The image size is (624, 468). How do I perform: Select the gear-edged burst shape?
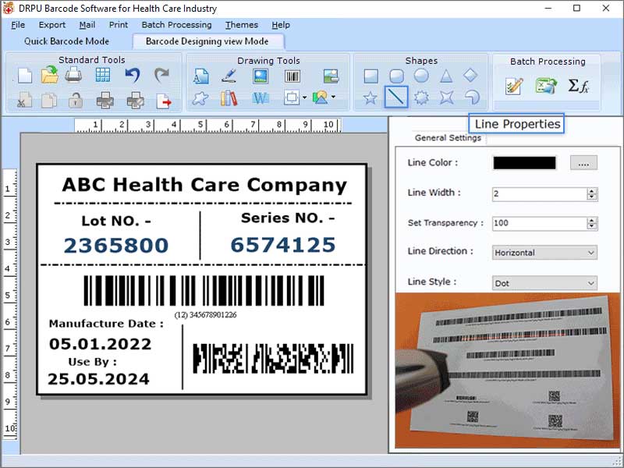pos(421,97)
